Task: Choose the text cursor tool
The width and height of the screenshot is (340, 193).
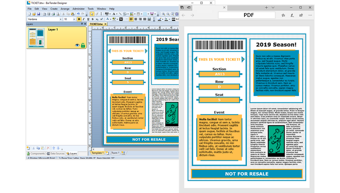Action: point(101,14)
